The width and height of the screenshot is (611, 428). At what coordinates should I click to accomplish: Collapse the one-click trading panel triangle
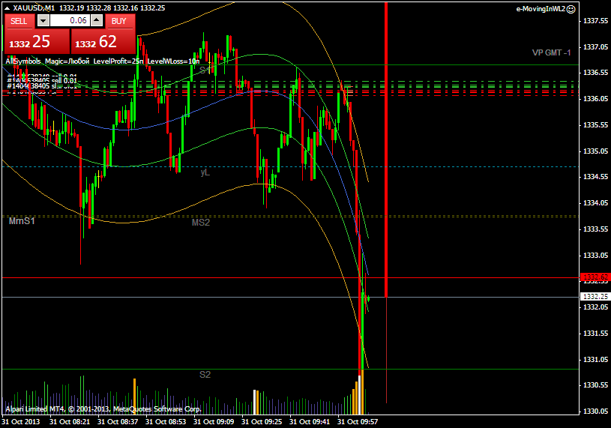(7, 7)
